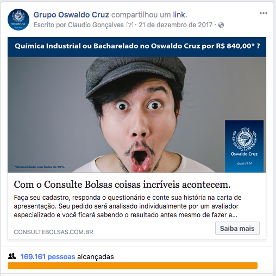Image resolution: width=276 pixels, height=276 pixels.
Task: Click the Grupo Oswaldo Cruz profile avatar
Action: 18,20
